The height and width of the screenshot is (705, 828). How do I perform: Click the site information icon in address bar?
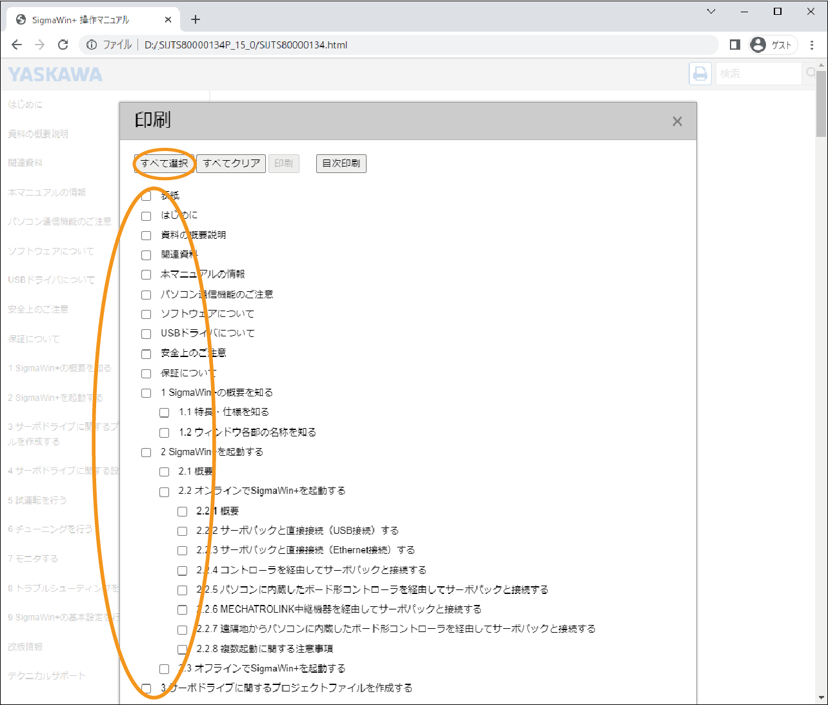(x=92, y=45)
